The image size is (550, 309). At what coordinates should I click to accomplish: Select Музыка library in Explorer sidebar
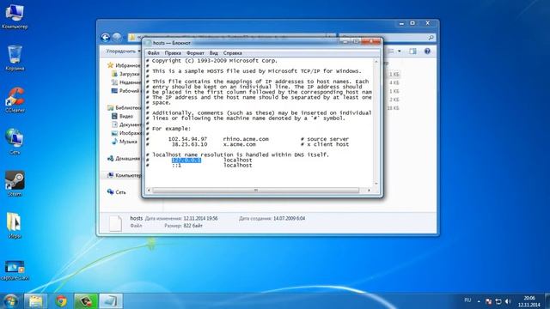pos(124,142)
